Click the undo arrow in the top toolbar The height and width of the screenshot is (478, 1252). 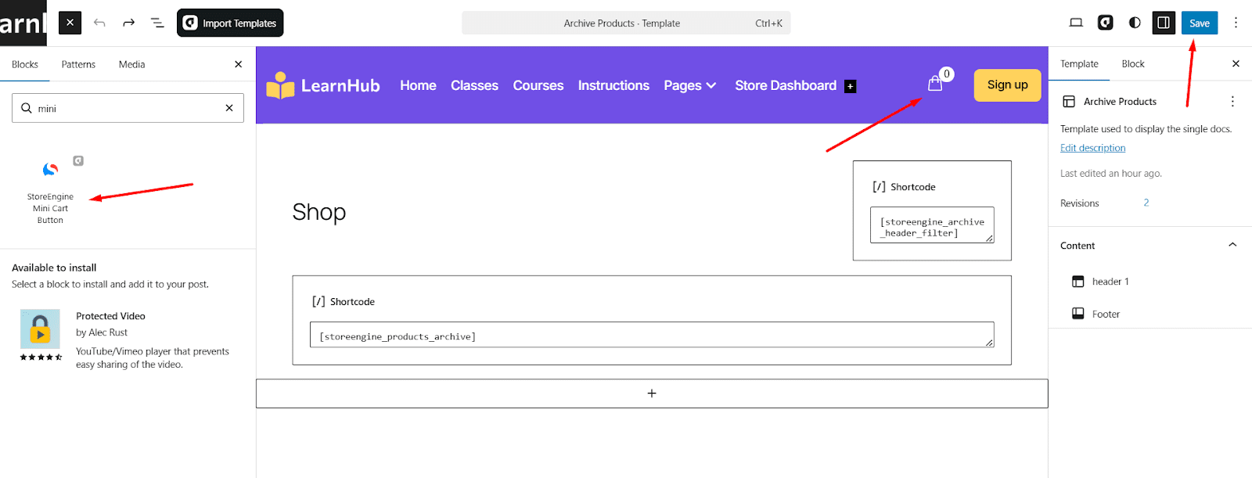(x=99, y=23)
